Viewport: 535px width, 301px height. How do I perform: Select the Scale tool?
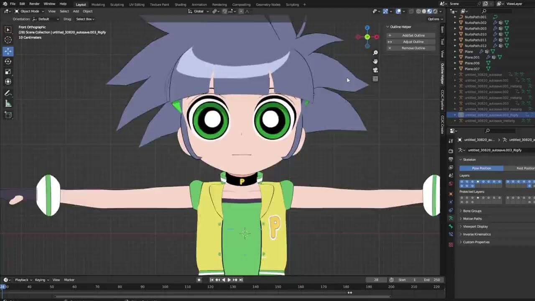tap(8, 71)
